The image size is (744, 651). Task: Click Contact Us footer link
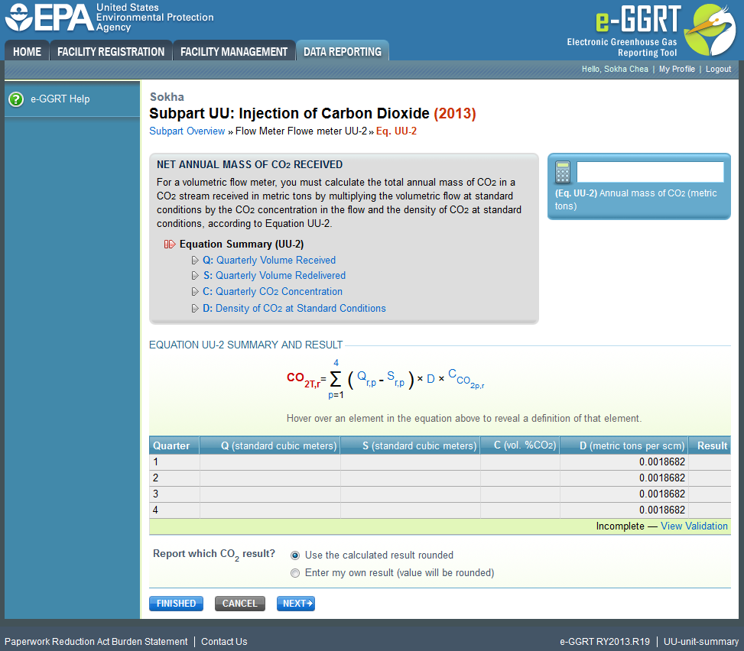pyautogui.click(x=224, y=642)
